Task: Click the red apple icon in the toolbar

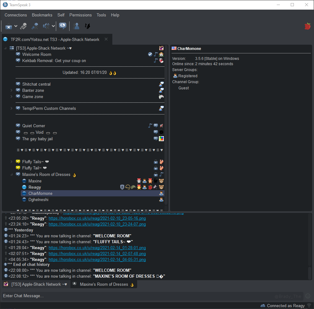Action: 307,26
